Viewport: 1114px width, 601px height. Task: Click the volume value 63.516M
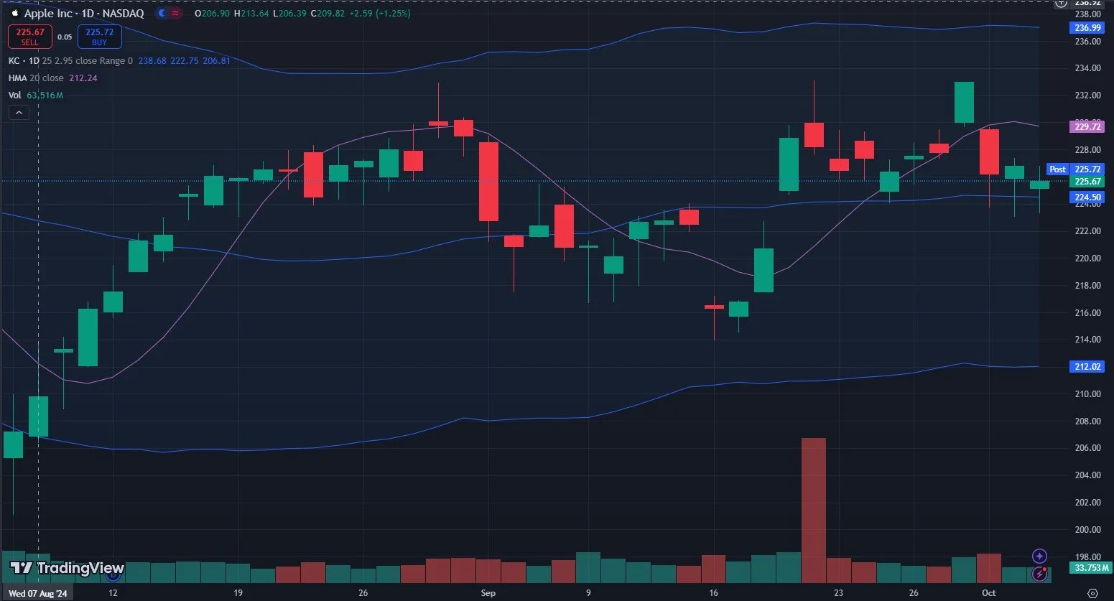tap(45, 95)
